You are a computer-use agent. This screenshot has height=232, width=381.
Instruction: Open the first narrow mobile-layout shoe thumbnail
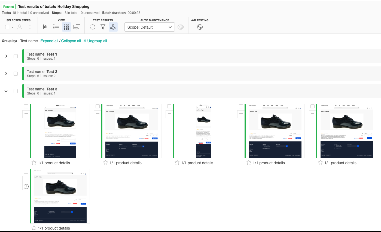coord(60,131)
